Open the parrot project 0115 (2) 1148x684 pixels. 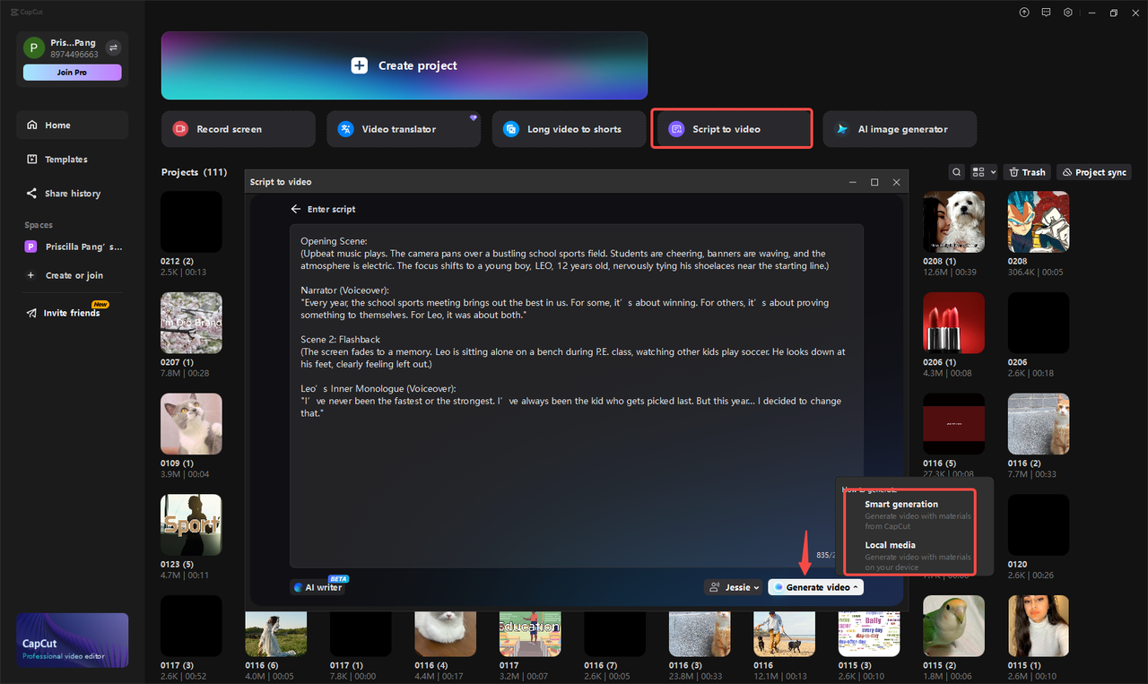953,626
